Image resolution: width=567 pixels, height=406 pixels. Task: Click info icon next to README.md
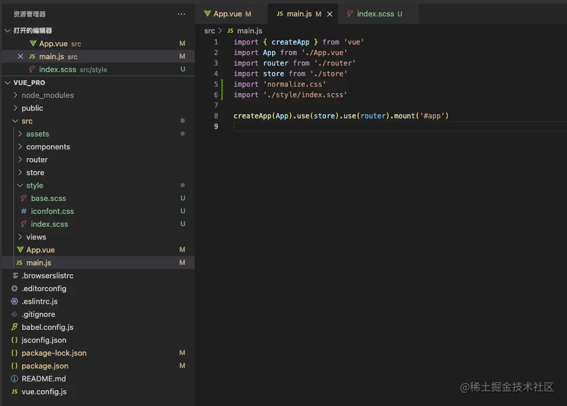point(15,379)
